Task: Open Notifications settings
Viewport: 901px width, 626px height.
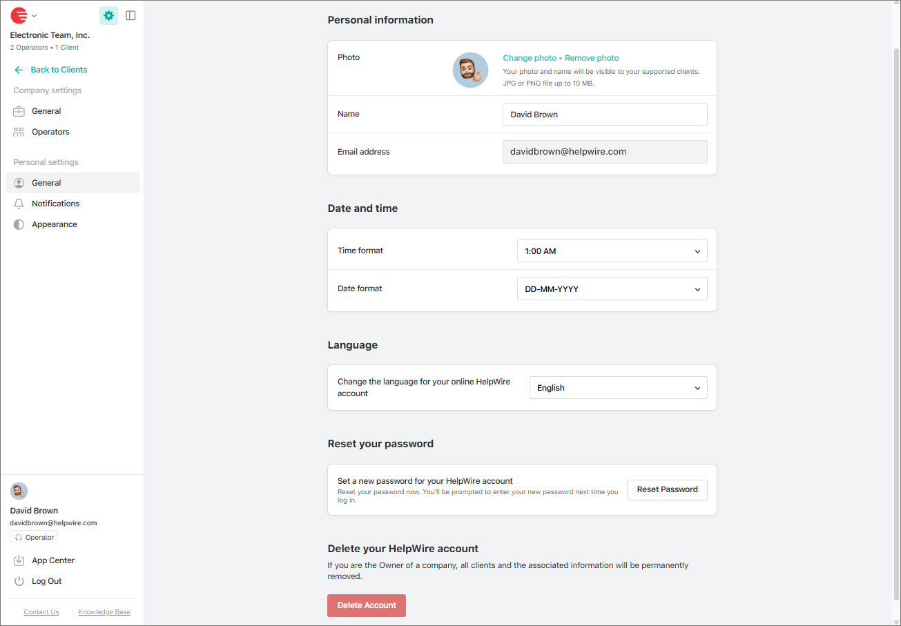Action: (x=55, y=203)
